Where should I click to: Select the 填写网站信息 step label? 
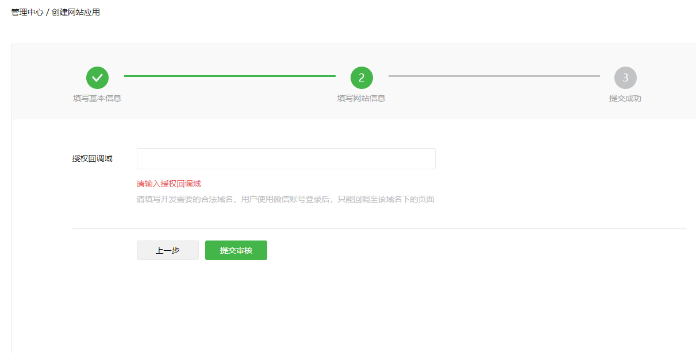pos(362,98)
